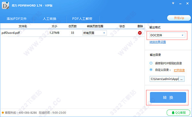Remove pdf2word.pdf with red delete icon
The width and height of the screenshot is (192, 117).
point(140,33)
